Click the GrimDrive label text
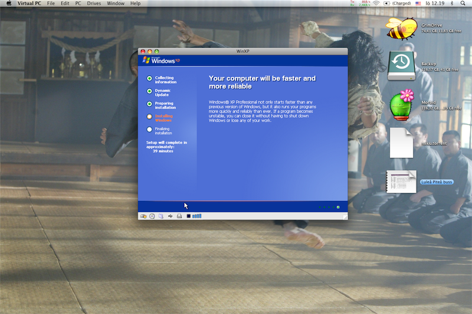This screenshot has height=314, width=472. tap(432, 25)
